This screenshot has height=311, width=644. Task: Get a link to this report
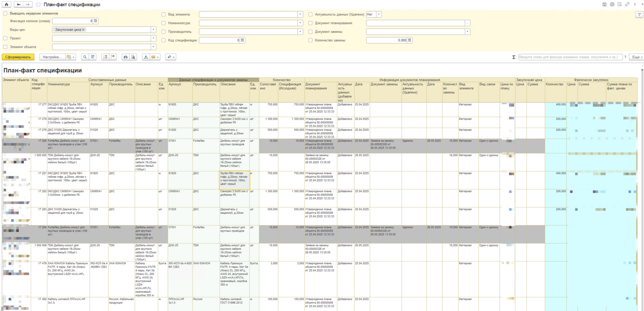click(x=628, y=5)
